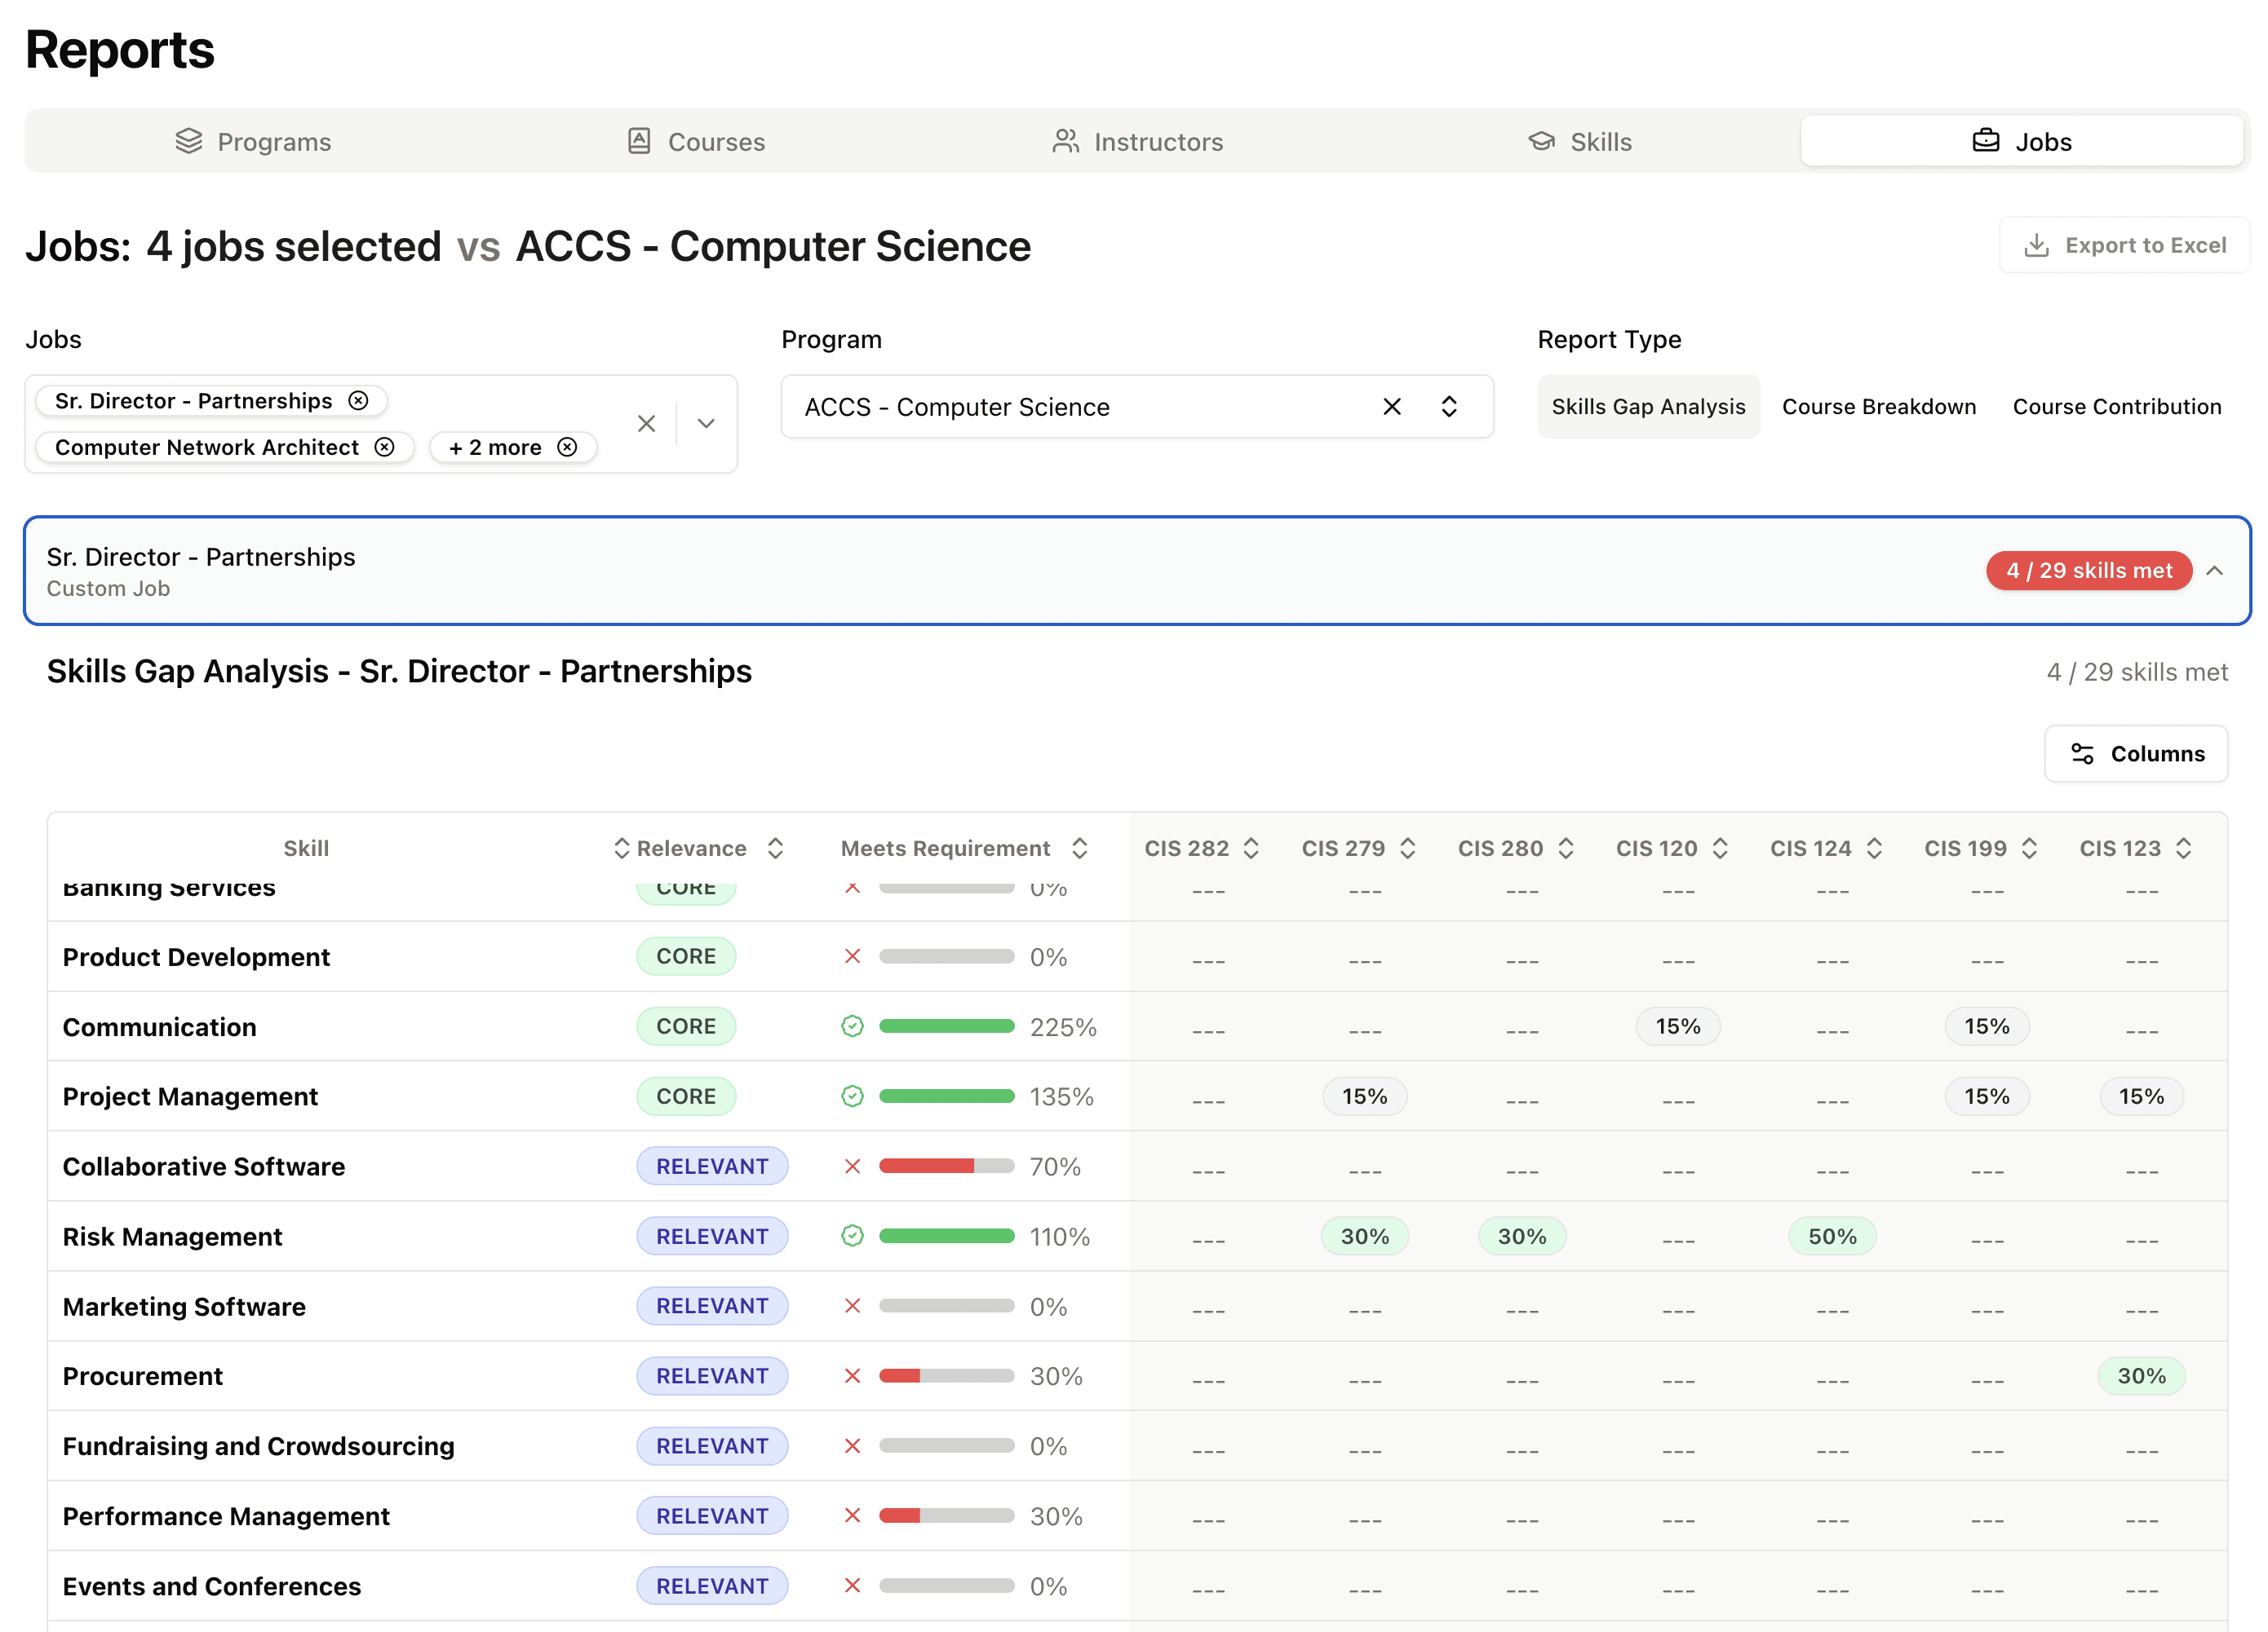The width and height of the screenshot is (2268, 1632).
Task: Click the red X for Collaborative Software
Action: 852,1167
